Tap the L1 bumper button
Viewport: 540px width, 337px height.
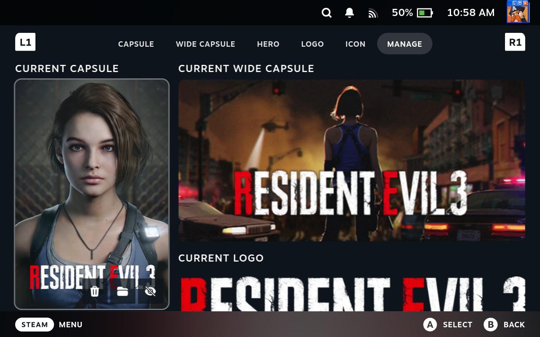coord(25,42)
